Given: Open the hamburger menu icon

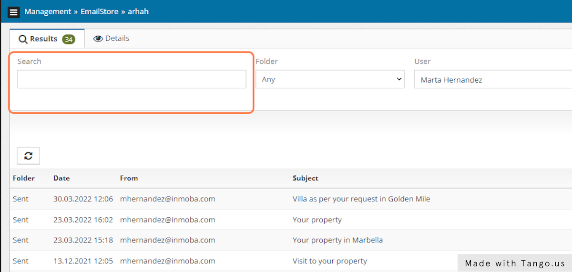Looking at the screenshot, I should point(14,12).
